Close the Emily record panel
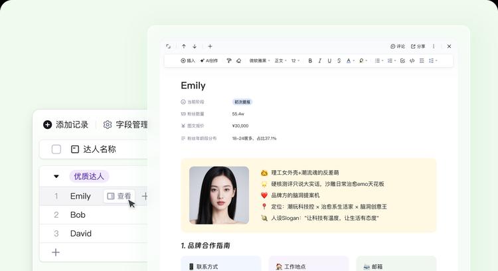The height and width of the screenshot is (271, 498). point(449,46)
